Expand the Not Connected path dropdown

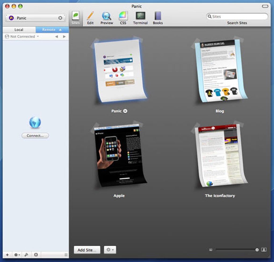click(x=23, y=36)
